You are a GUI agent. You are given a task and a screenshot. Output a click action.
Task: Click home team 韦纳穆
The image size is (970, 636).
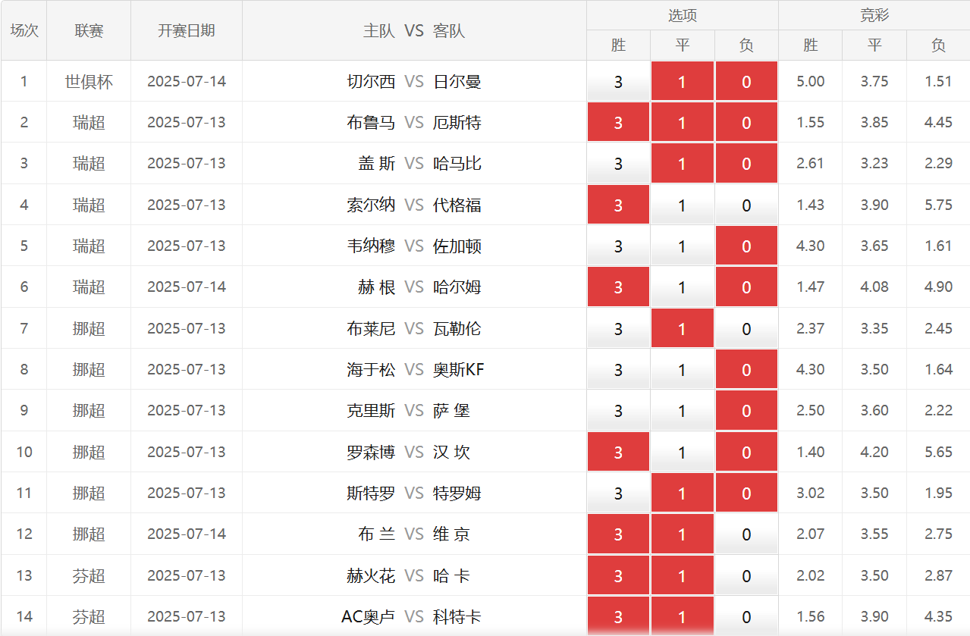371,246
